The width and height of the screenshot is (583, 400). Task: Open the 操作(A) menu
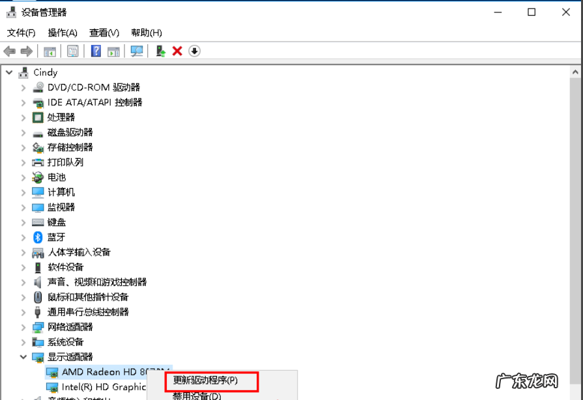click(x=63, y=33)
